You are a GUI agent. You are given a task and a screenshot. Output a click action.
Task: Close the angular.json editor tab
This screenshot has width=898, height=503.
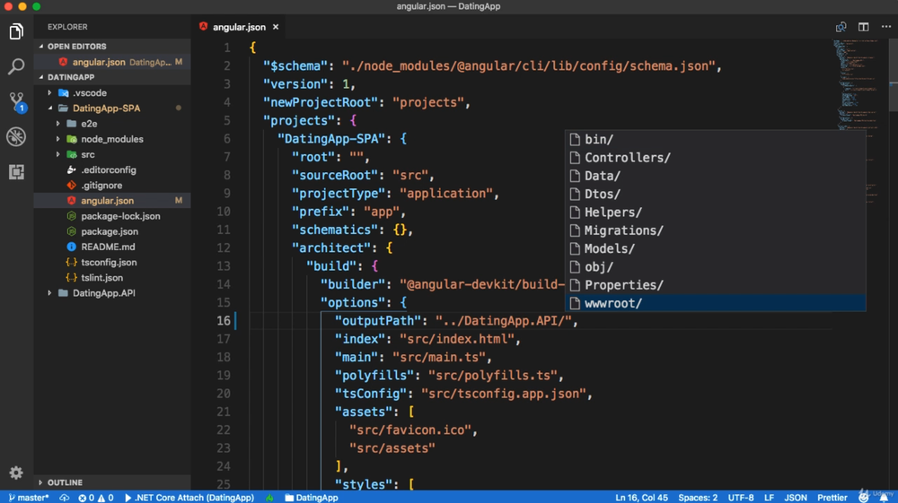[276, 27]
